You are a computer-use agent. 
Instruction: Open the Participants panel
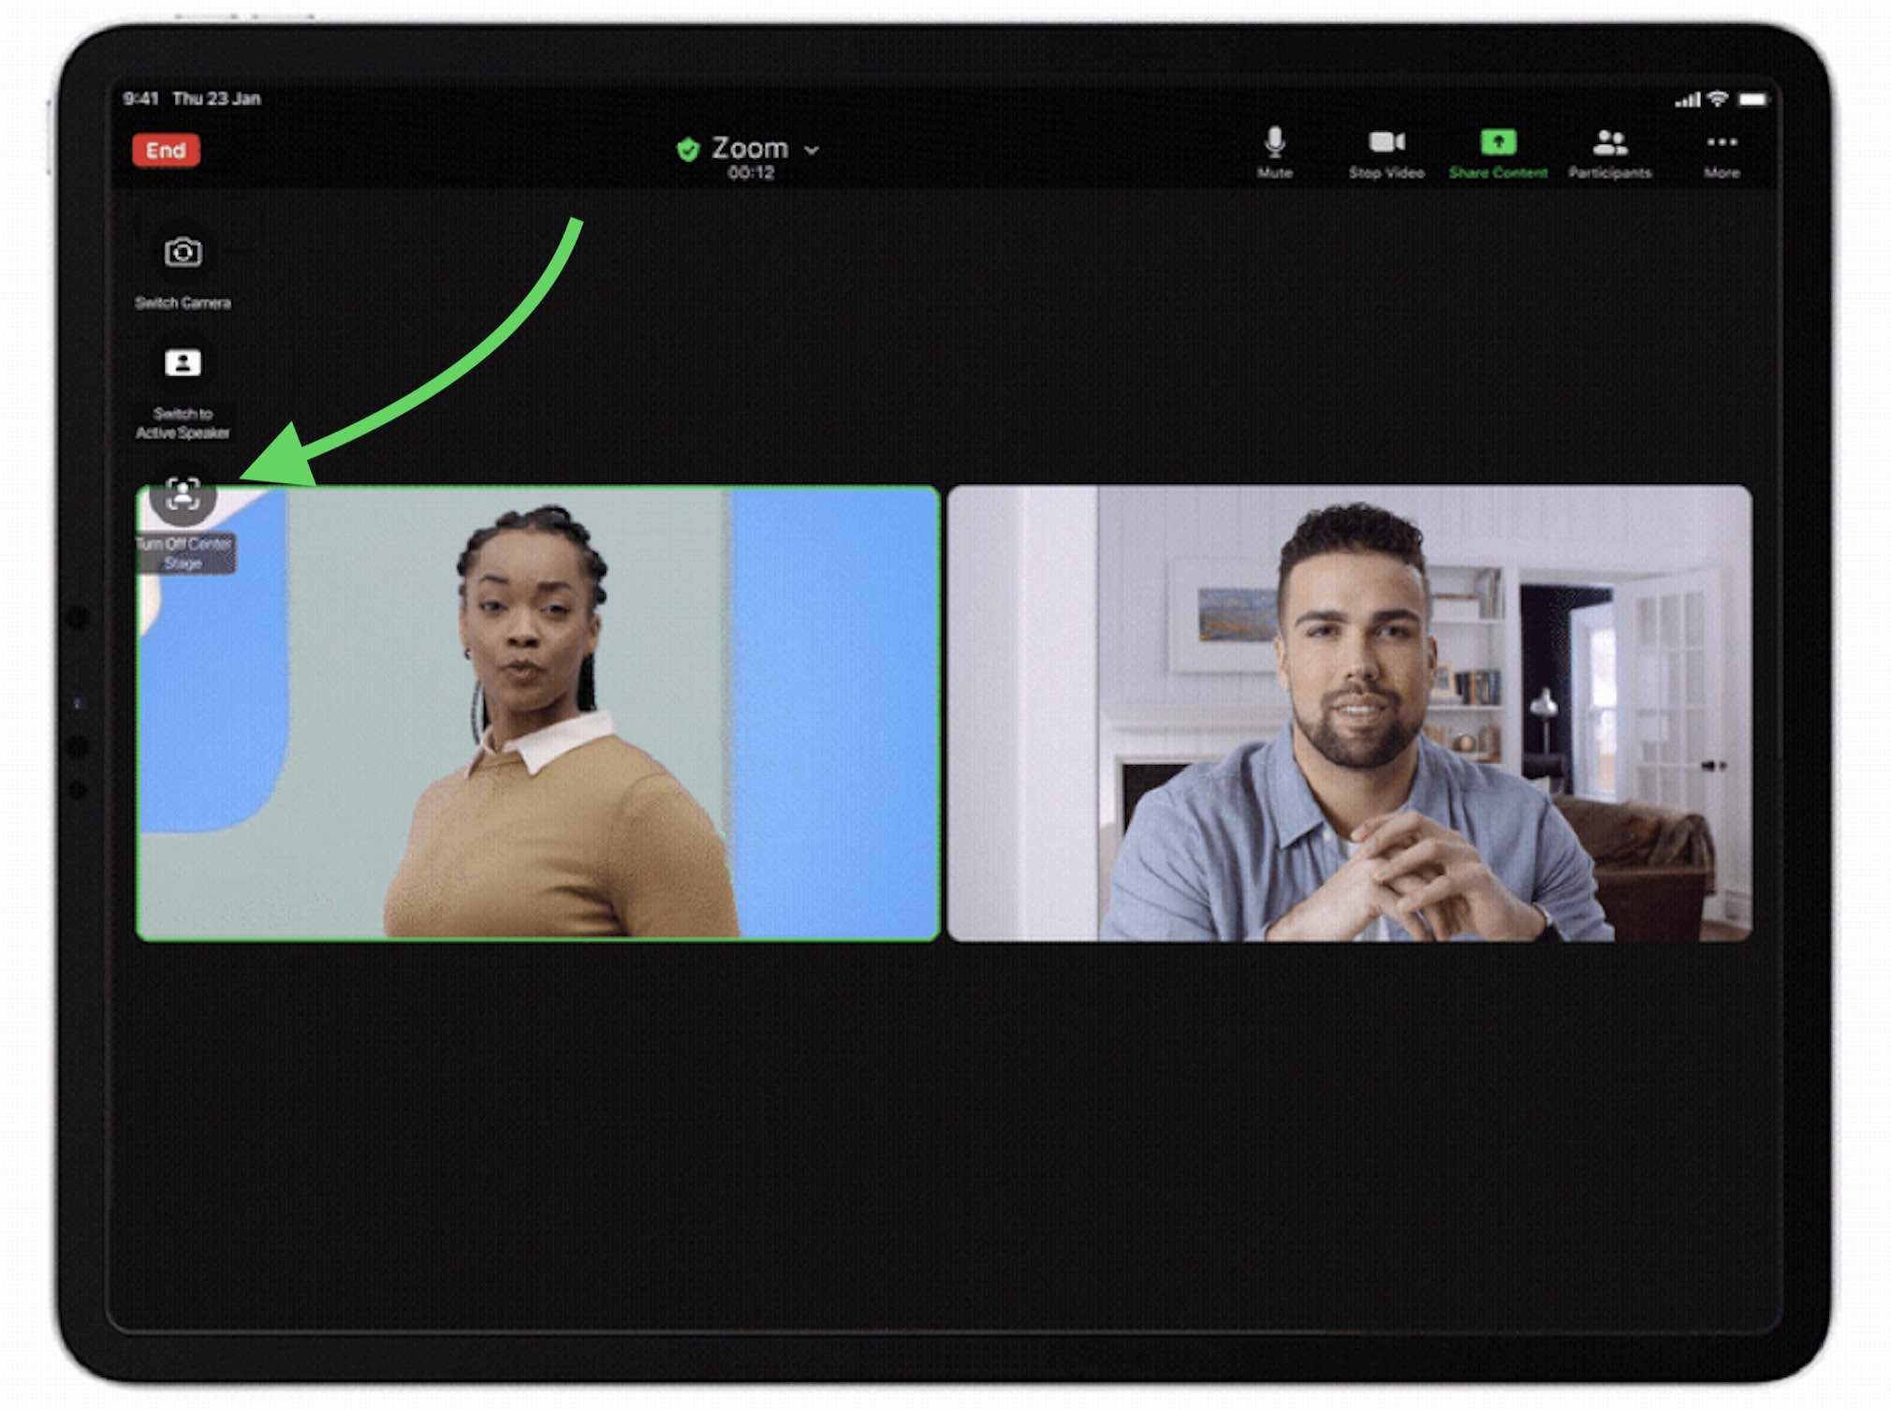[x=1610, y=153]
